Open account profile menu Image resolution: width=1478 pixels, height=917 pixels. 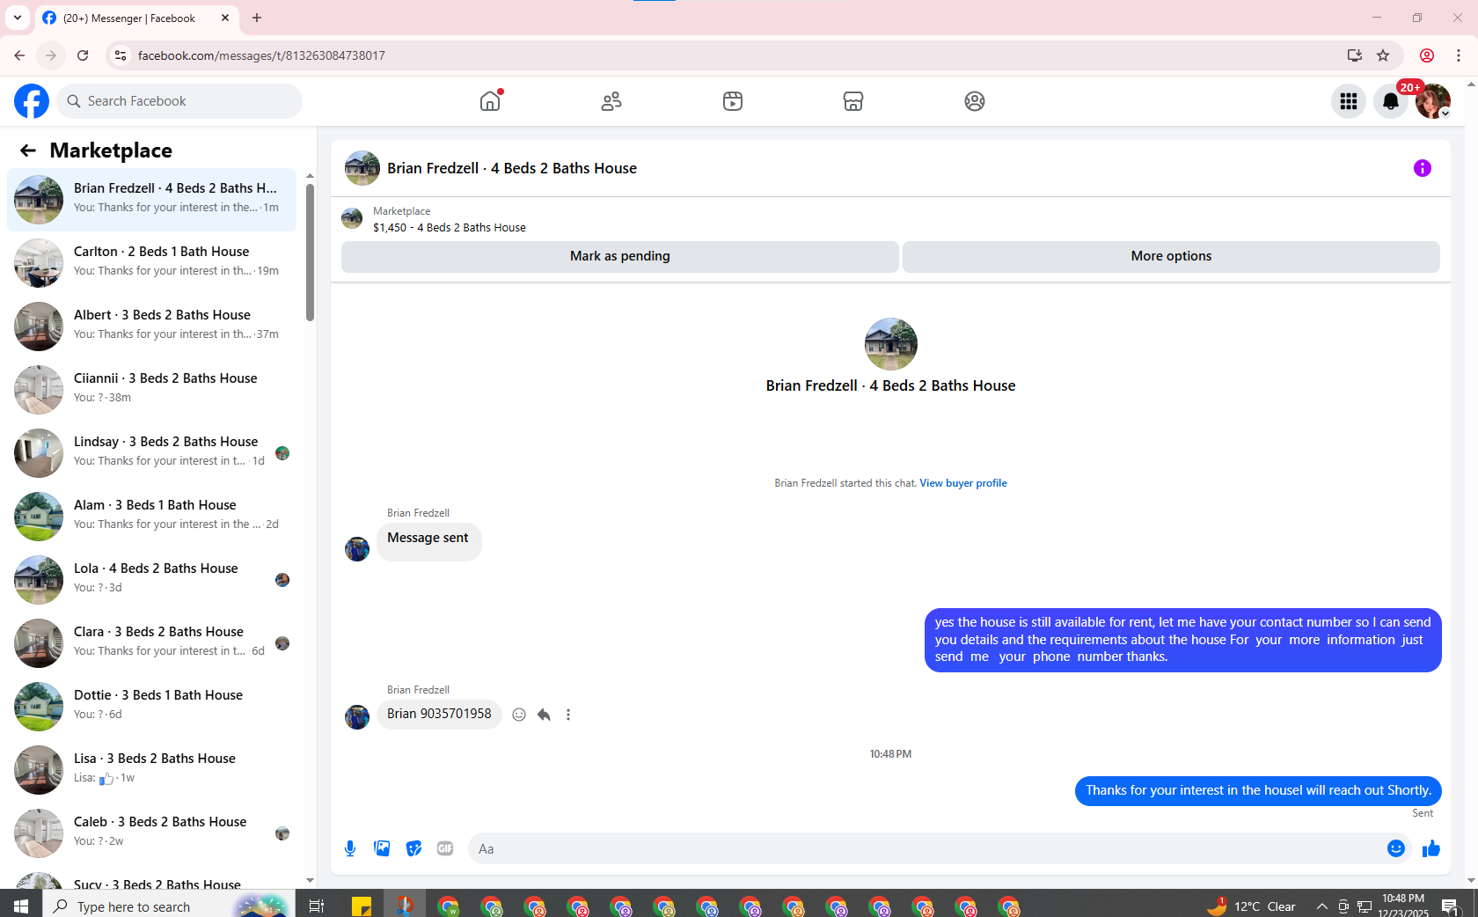click(1433, 101)
